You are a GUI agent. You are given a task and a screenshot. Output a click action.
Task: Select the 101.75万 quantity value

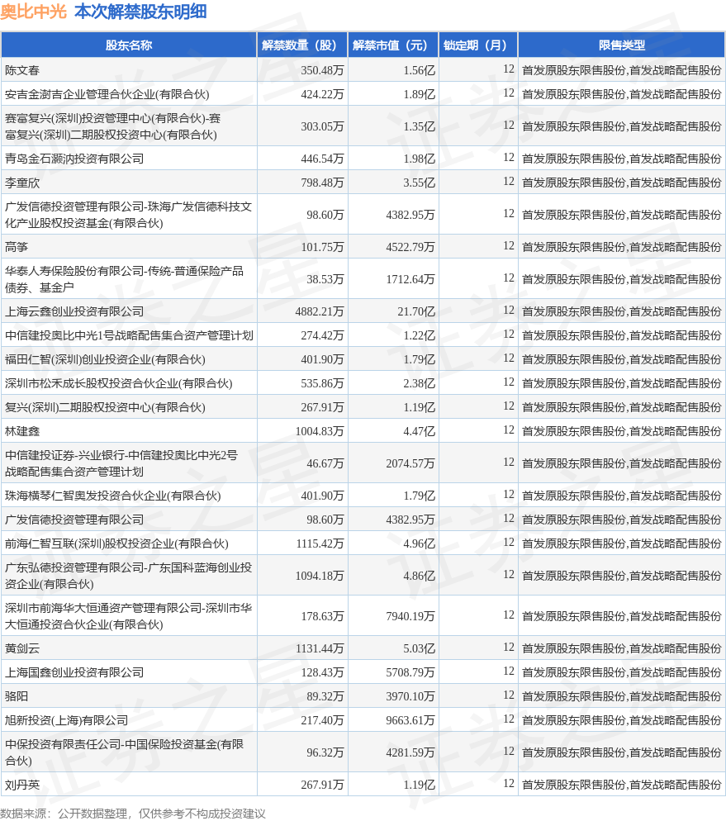[x=322, y=247]
